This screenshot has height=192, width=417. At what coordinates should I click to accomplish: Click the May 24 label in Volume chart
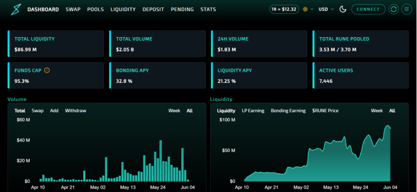(158, 187)
